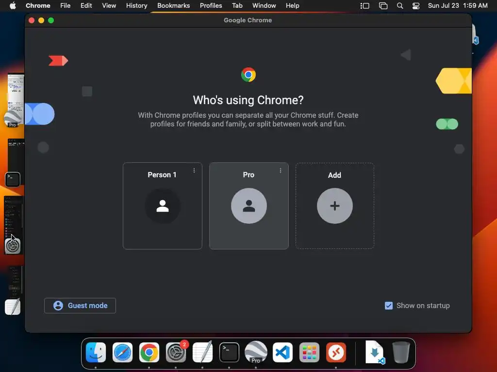
Task: Click the date and time in menu bar
Action: [458, 6]
